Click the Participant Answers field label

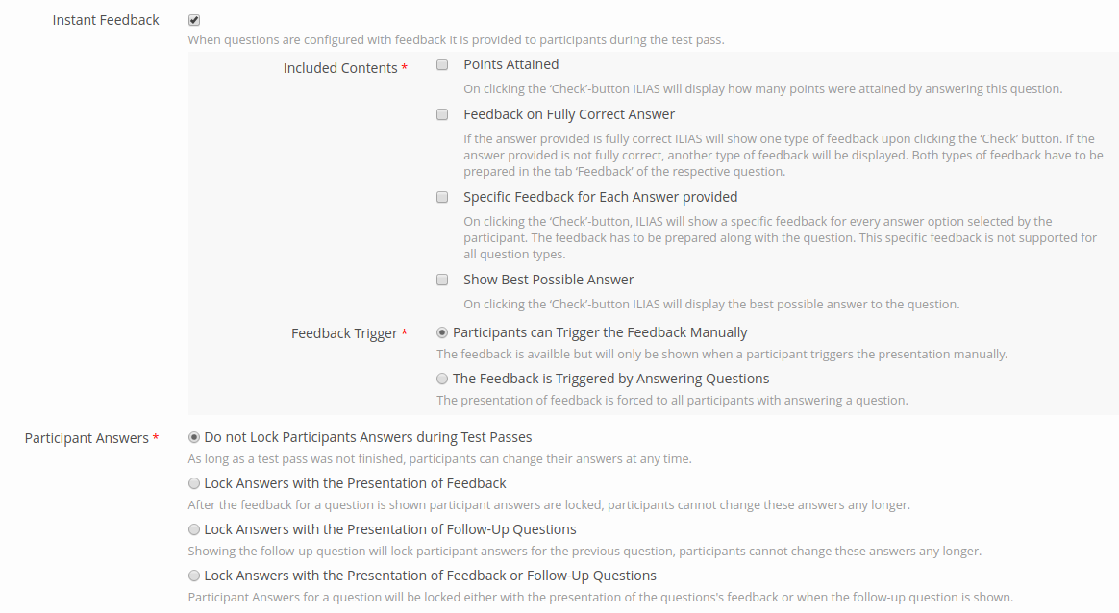[x=87, y=438]
